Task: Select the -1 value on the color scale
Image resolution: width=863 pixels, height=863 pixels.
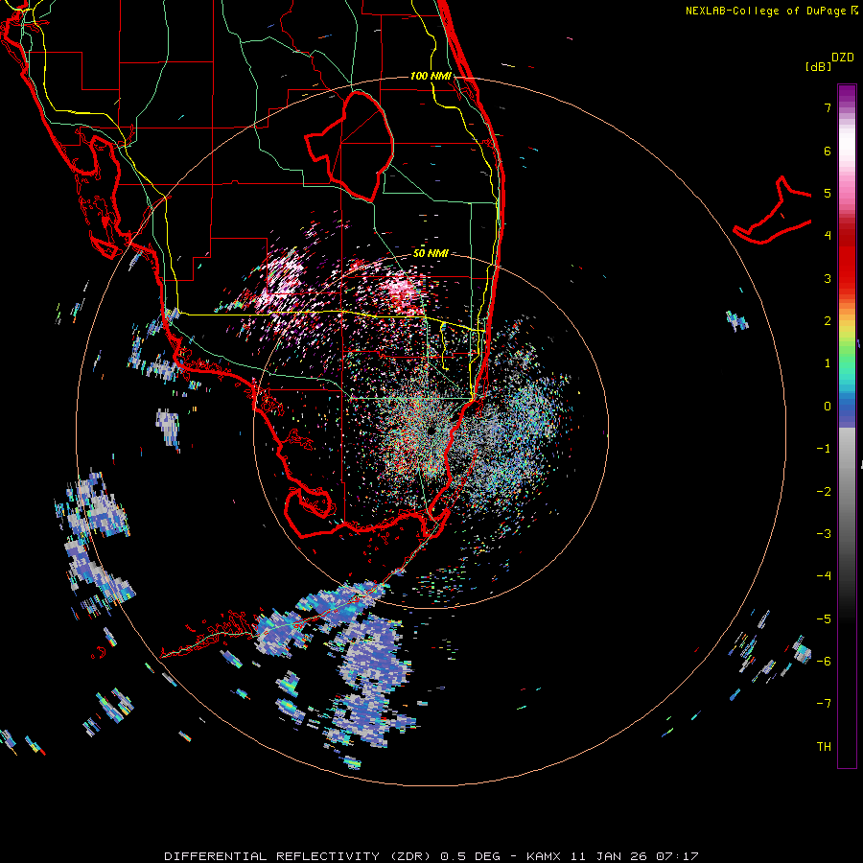Action: [x=824, y=449]
